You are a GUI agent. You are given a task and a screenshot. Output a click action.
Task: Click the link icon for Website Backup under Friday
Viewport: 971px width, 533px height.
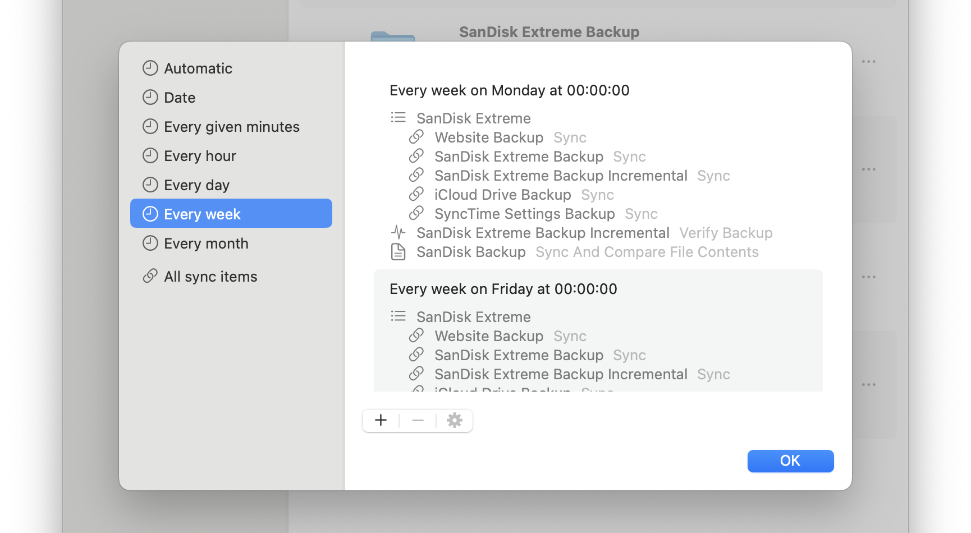coord(416,336)
